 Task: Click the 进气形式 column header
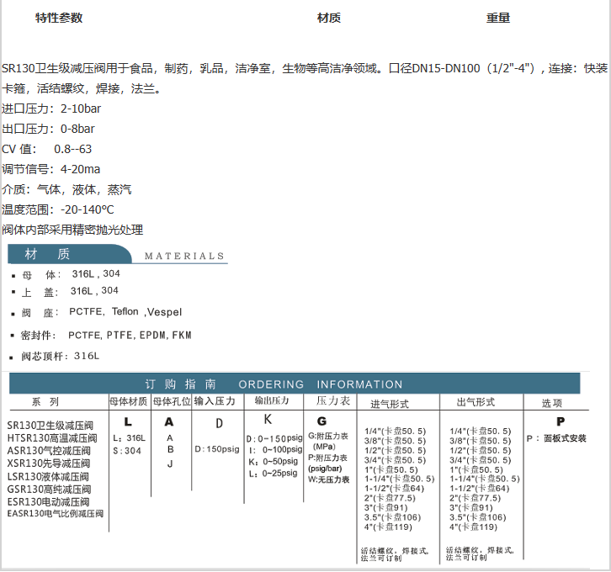(390, 404)
